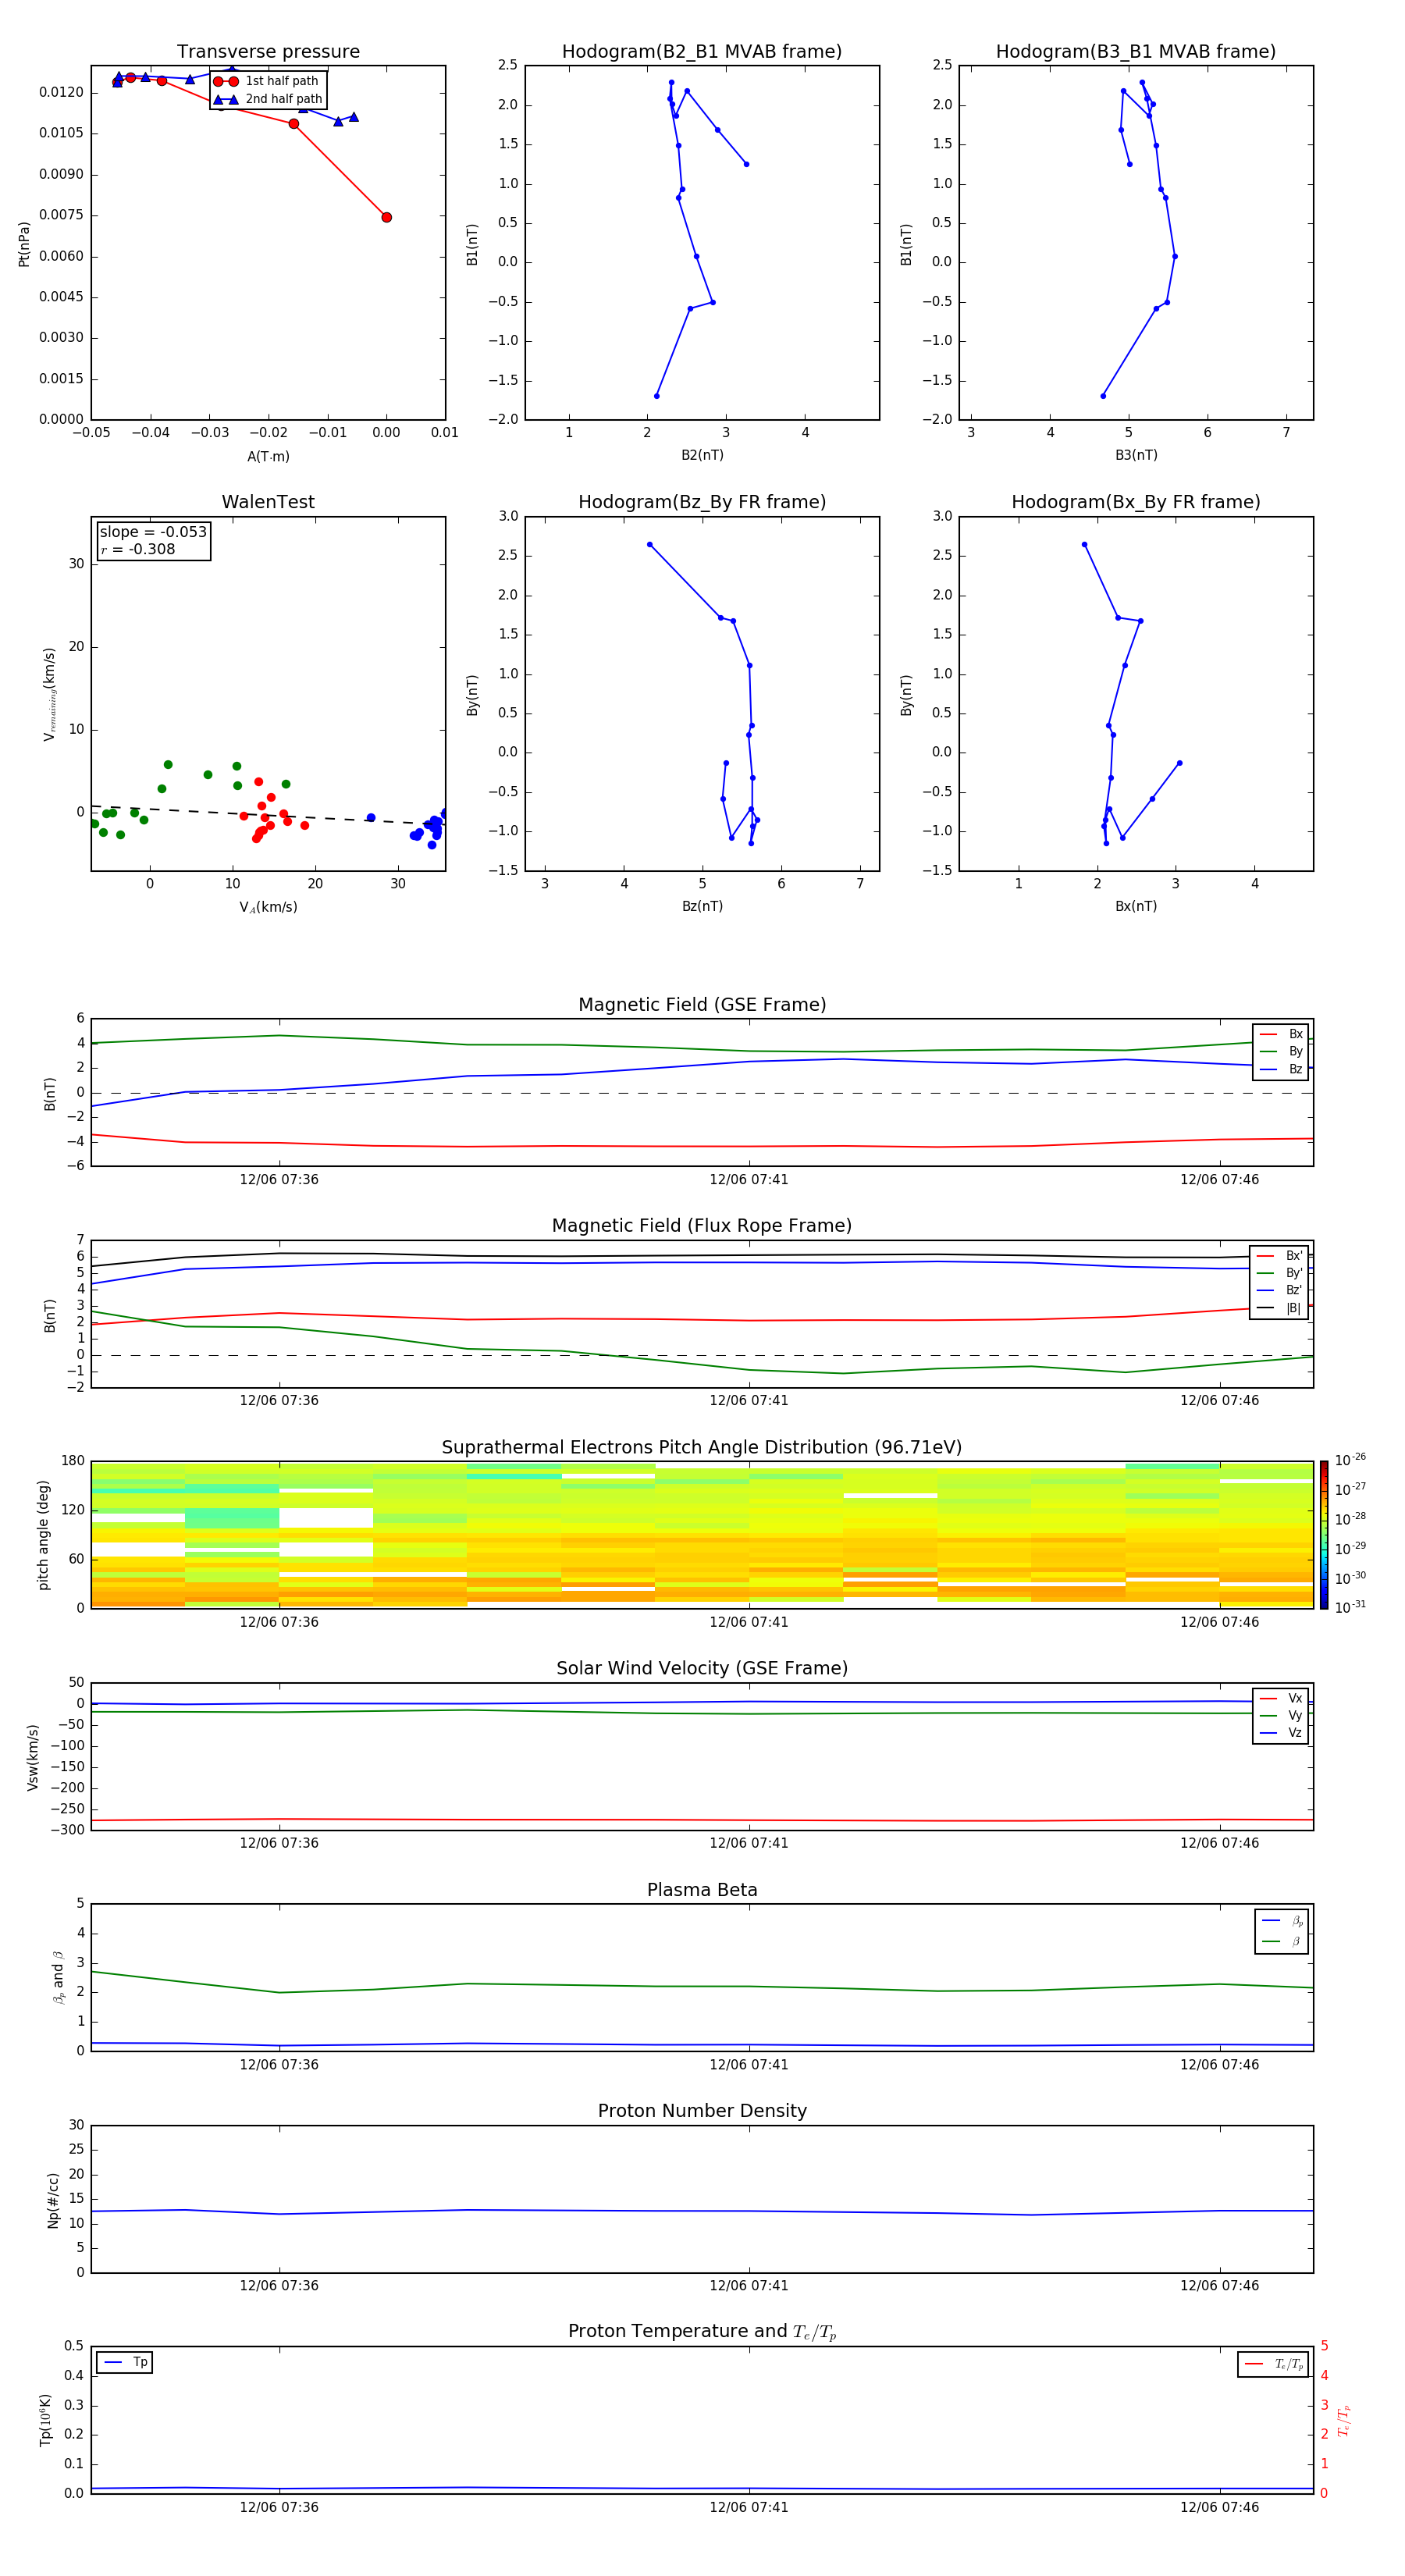Click the 'Pt(nPa)' y-axis label

pos(24,243)
